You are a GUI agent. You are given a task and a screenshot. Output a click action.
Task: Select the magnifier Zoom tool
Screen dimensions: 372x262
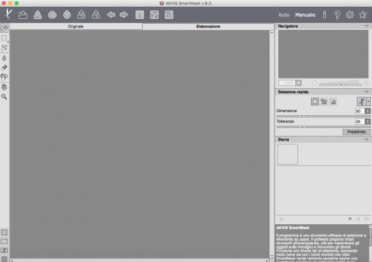[4, 96]
